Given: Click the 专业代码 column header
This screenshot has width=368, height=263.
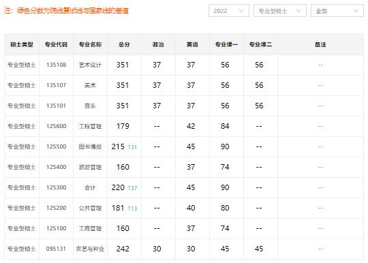Looking at the screenshot, I should (56, 44).
